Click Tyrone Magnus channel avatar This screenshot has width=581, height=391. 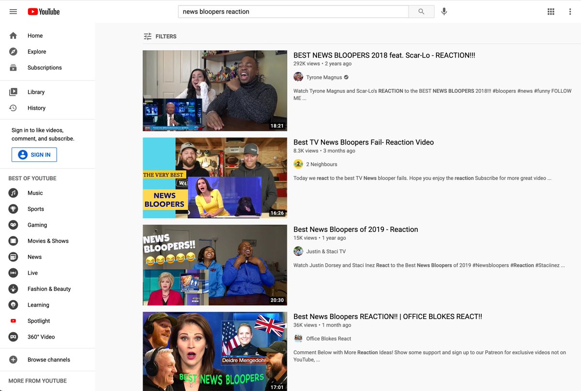tap(298, 77)
